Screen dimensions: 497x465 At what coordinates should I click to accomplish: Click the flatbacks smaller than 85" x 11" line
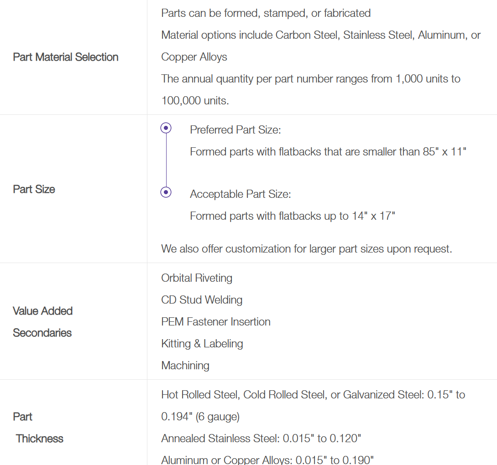328,152
